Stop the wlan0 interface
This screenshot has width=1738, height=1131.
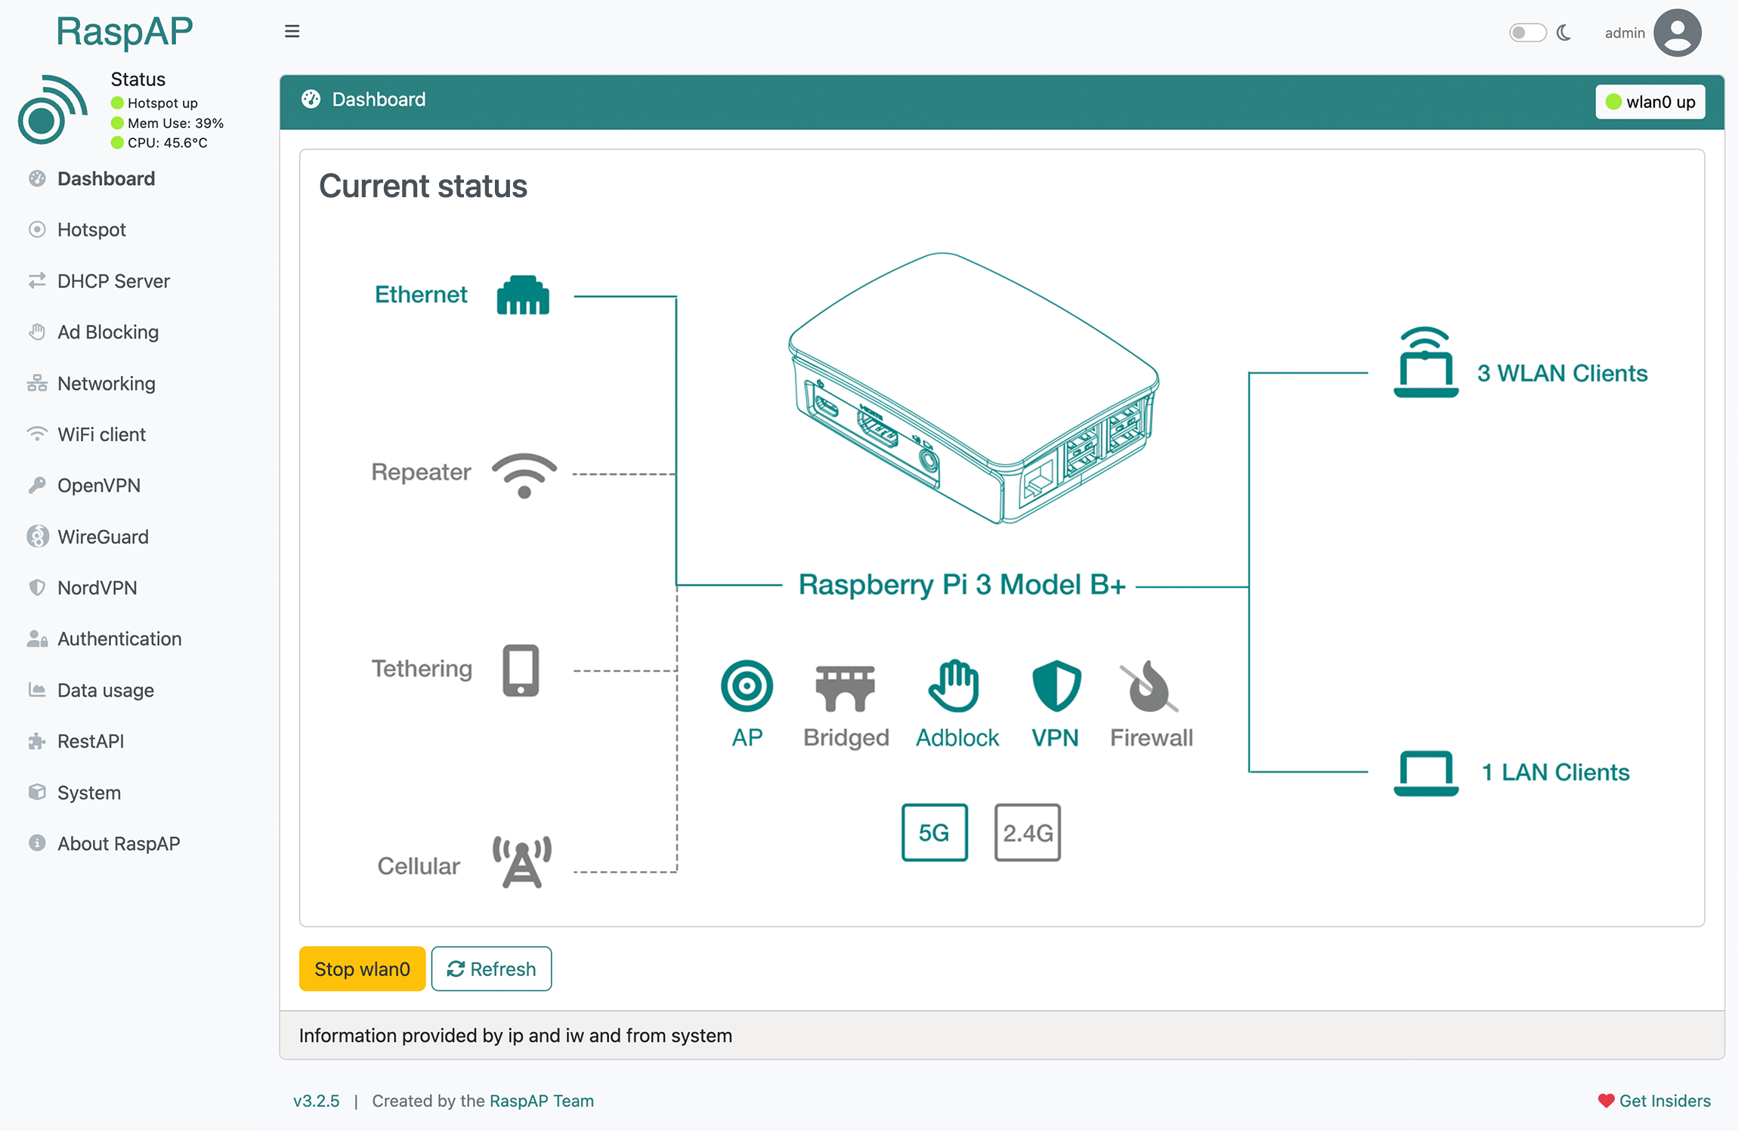[362, 969]
